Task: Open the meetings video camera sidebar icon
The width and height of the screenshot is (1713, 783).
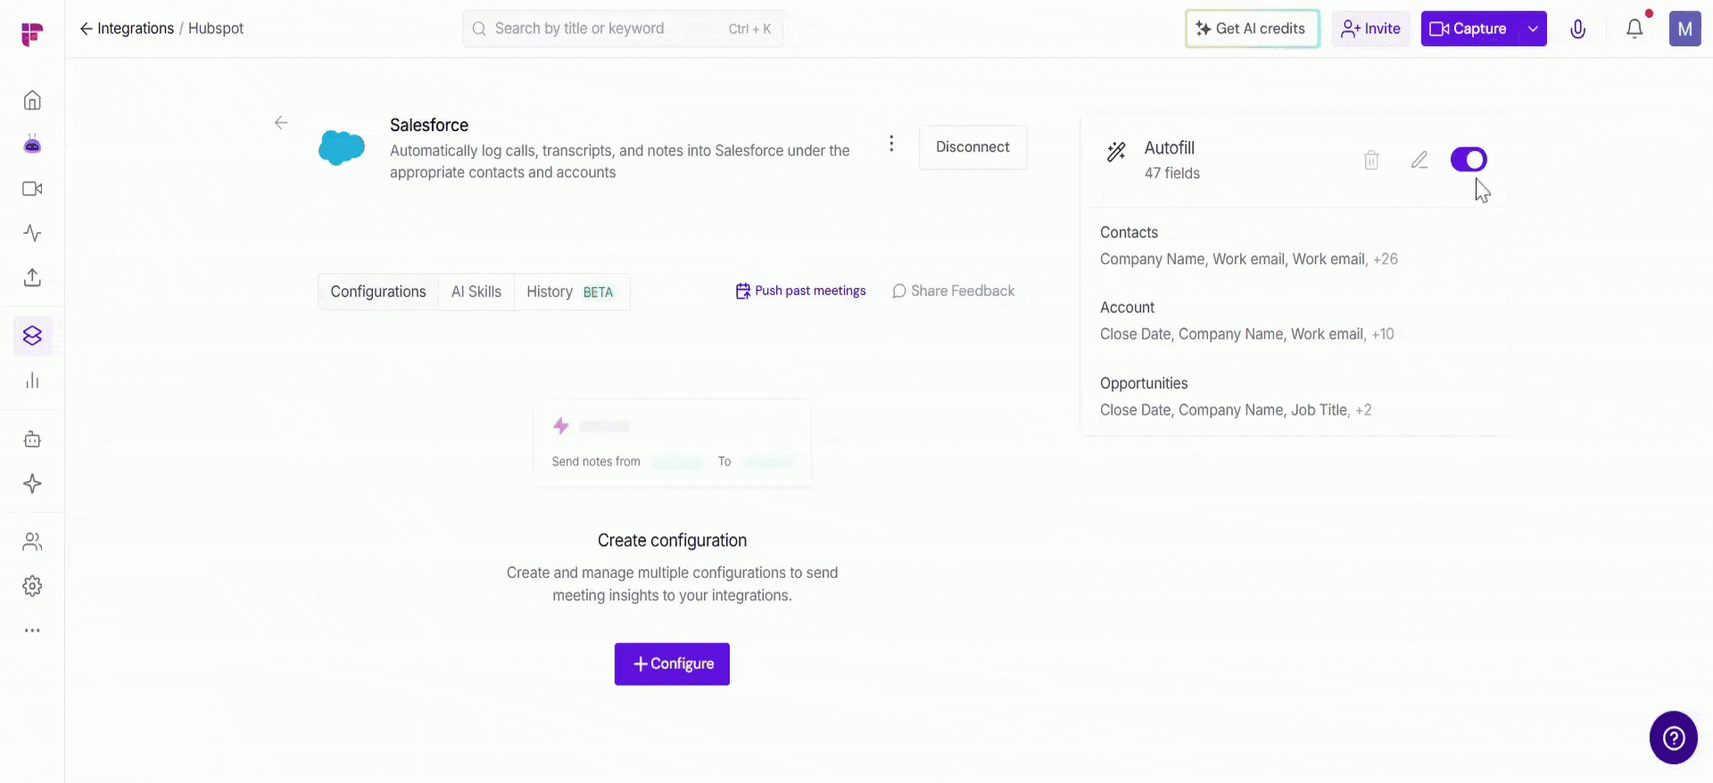Action: tap(32, 189)
